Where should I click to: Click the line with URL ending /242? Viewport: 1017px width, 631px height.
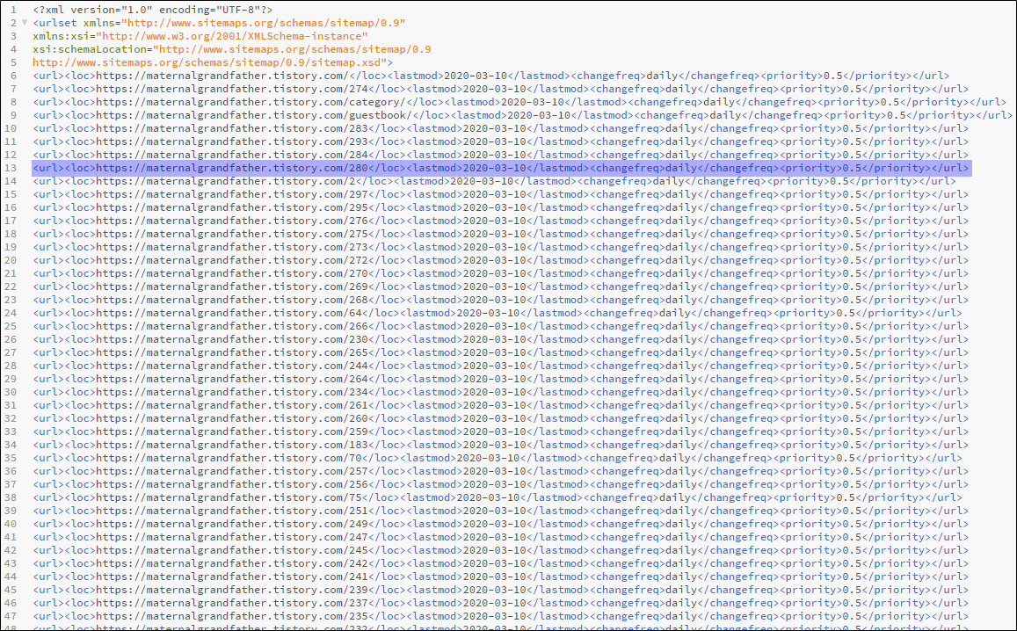click(501, 563)
